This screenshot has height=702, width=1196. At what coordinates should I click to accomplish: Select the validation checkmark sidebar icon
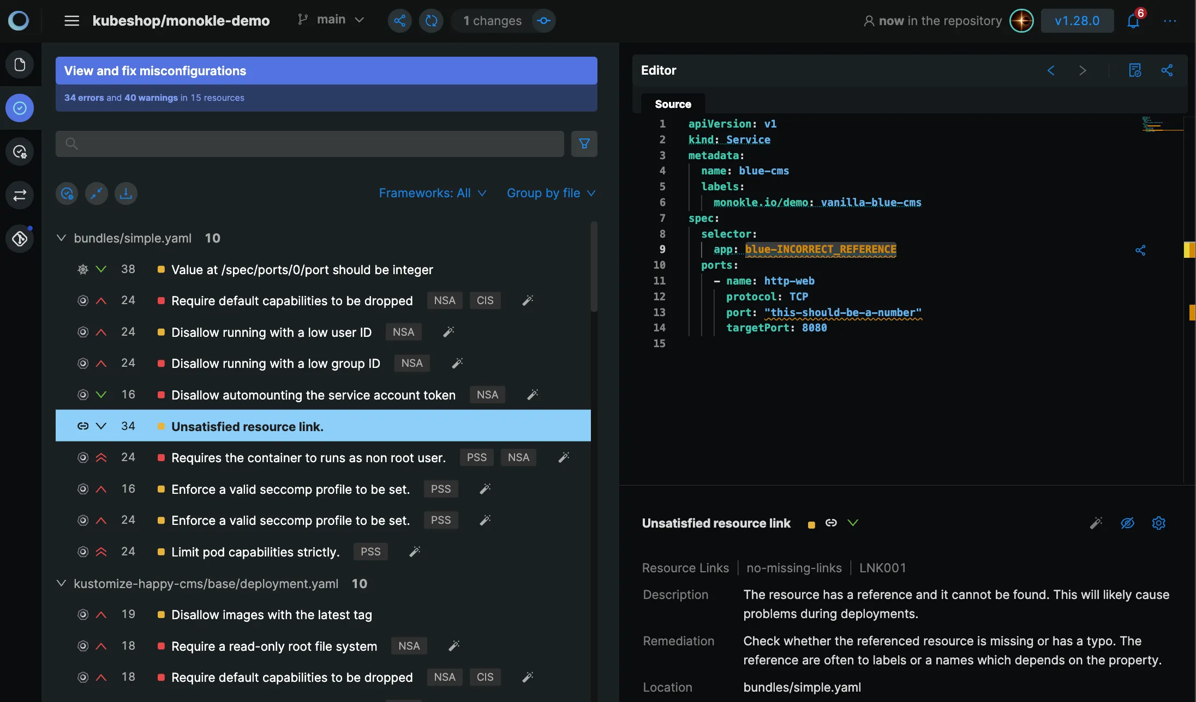coord(20,107)
